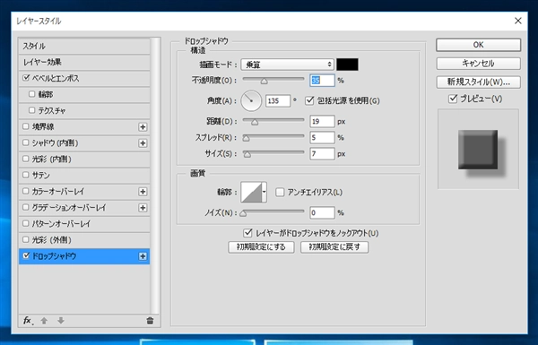Click the 距離 distance slider
The height and width of the screenshot is (345, 538).
[273, 121]
